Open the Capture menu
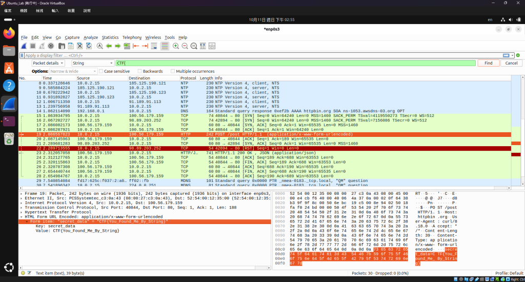Screen dimensions: 525x282 pos(72,37)
